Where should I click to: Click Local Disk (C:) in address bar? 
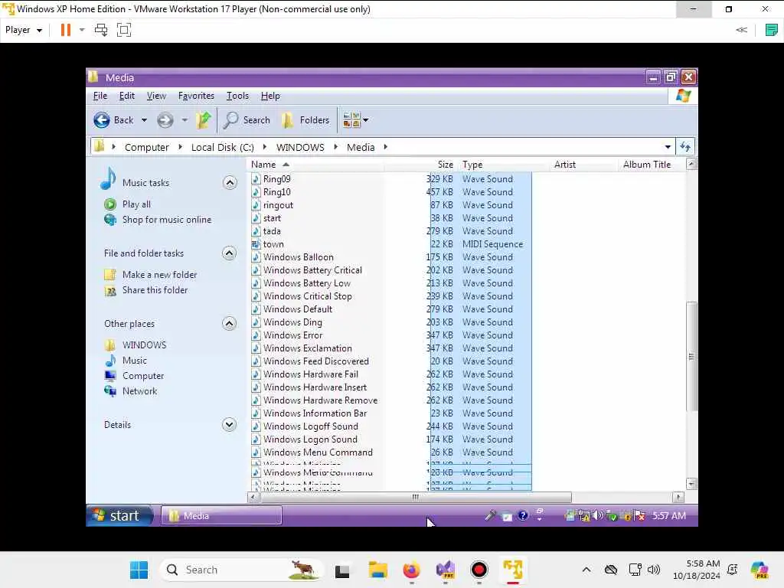(223, 147)
